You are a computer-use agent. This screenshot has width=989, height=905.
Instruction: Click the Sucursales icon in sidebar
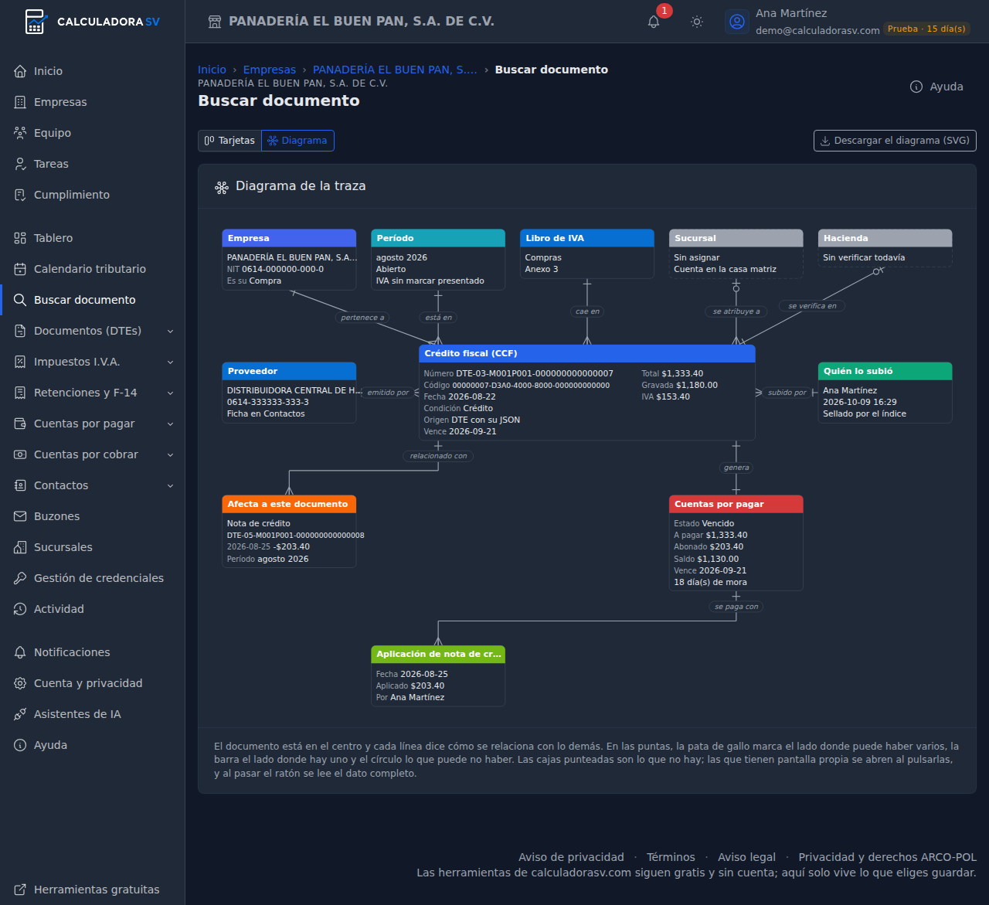pyautogui.click(x=20, y=547)
